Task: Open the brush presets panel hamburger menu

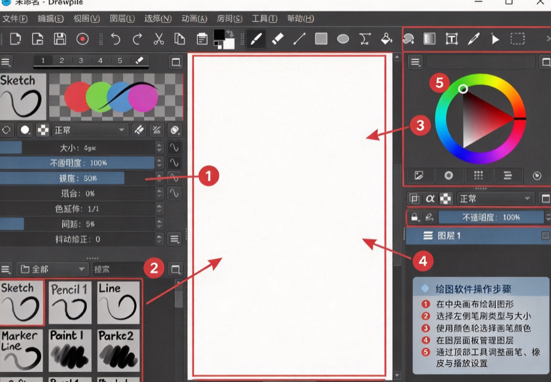Action: tap(5, 269)
